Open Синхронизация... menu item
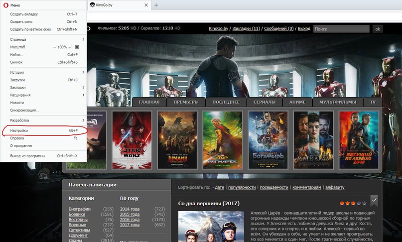 point(43,110)
